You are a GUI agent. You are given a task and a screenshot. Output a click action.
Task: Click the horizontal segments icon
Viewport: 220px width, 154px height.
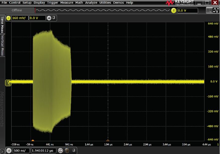pos(67,151)
